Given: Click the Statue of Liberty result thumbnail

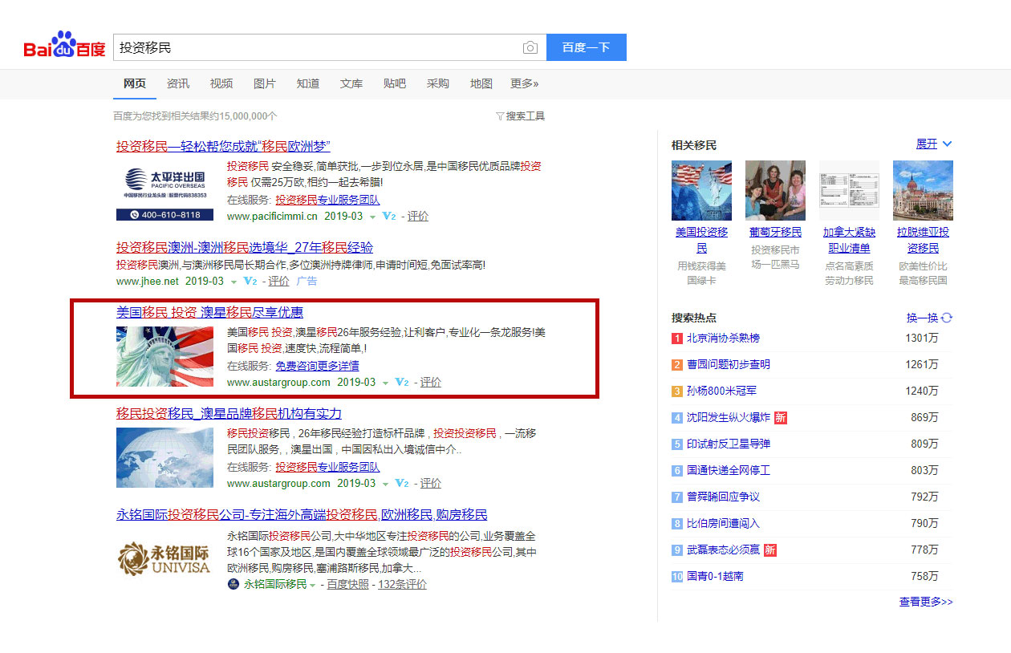Looking at the screenshot, I should (164, 357).
